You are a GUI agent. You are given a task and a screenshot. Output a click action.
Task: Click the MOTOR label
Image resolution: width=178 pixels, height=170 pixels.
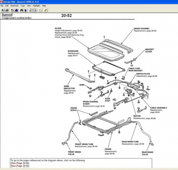tap(137, 116)
